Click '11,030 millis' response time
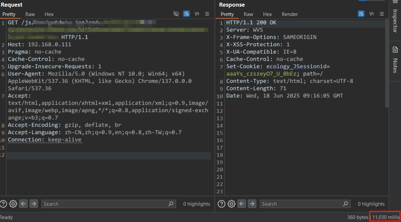This screenshot has width=401, height=222. coord(386,218)
